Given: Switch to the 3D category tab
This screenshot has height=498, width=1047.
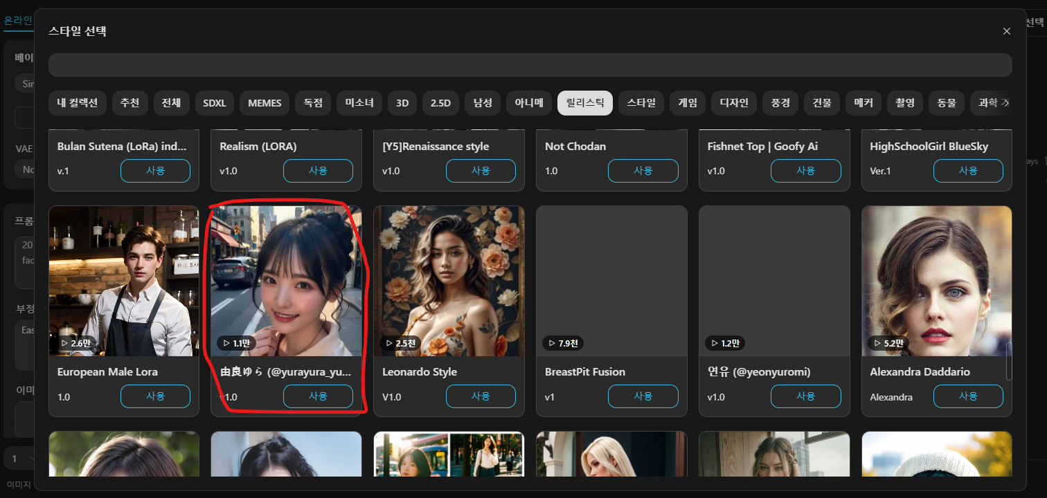Looking at the screenshot, I should tap(402, 103).
